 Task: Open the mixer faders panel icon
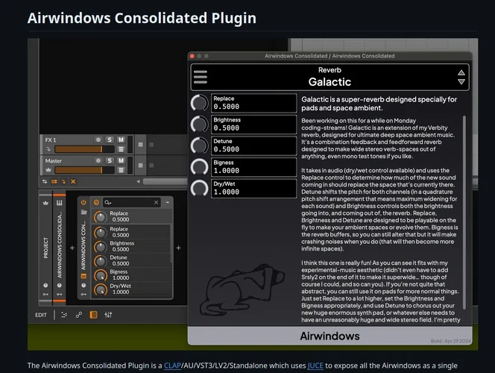[108, 315]
